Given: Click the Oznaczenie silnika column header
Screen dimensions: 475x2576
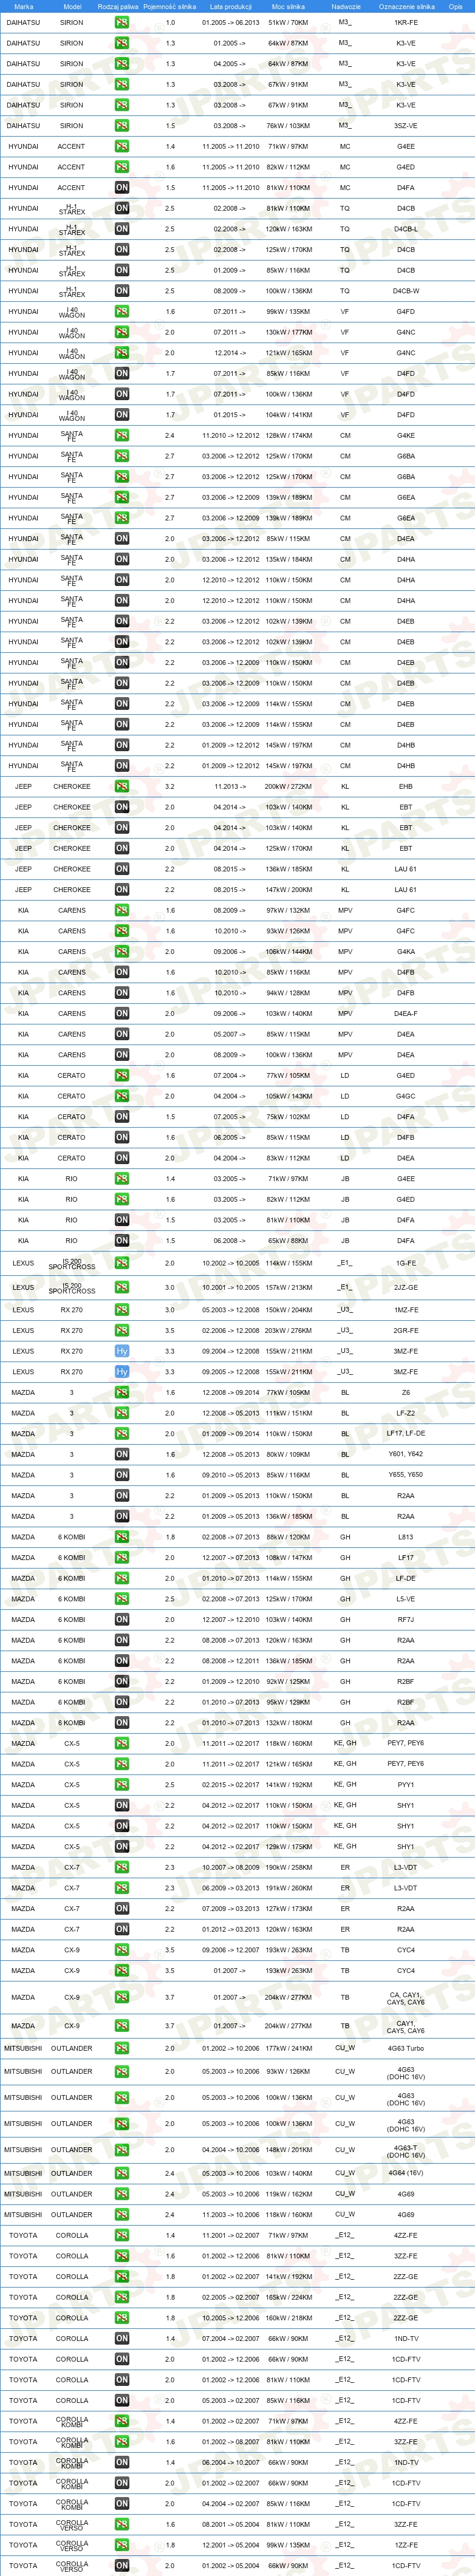Looking at the screenshot, I should coord(406,6).
